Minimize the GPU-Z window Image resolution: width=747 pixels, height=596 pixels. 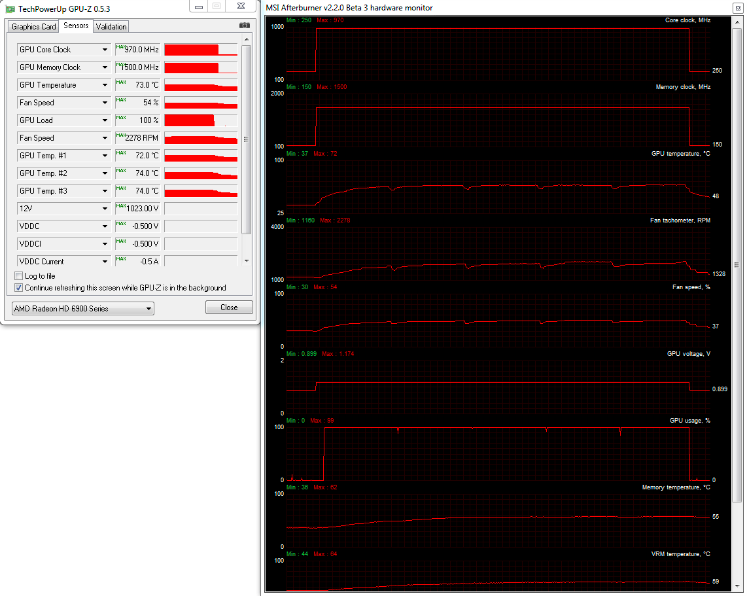click(x=199, y=6)
